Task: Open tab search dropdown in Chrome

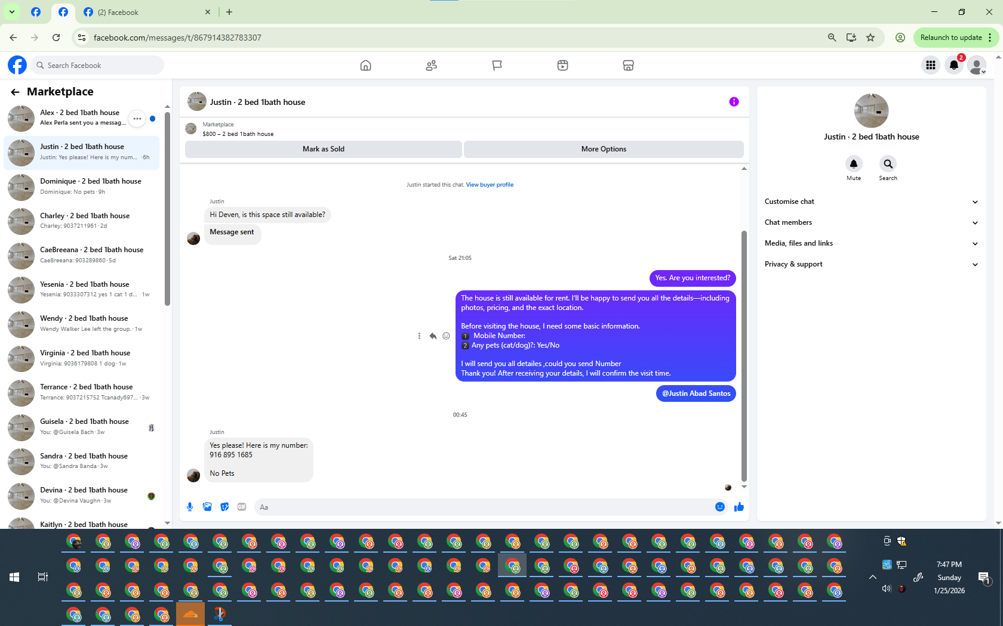Action: pos(11,12)
